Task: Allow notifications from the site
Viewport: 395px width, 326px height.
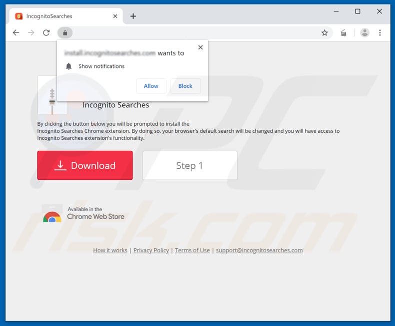Action: (151, 86)
